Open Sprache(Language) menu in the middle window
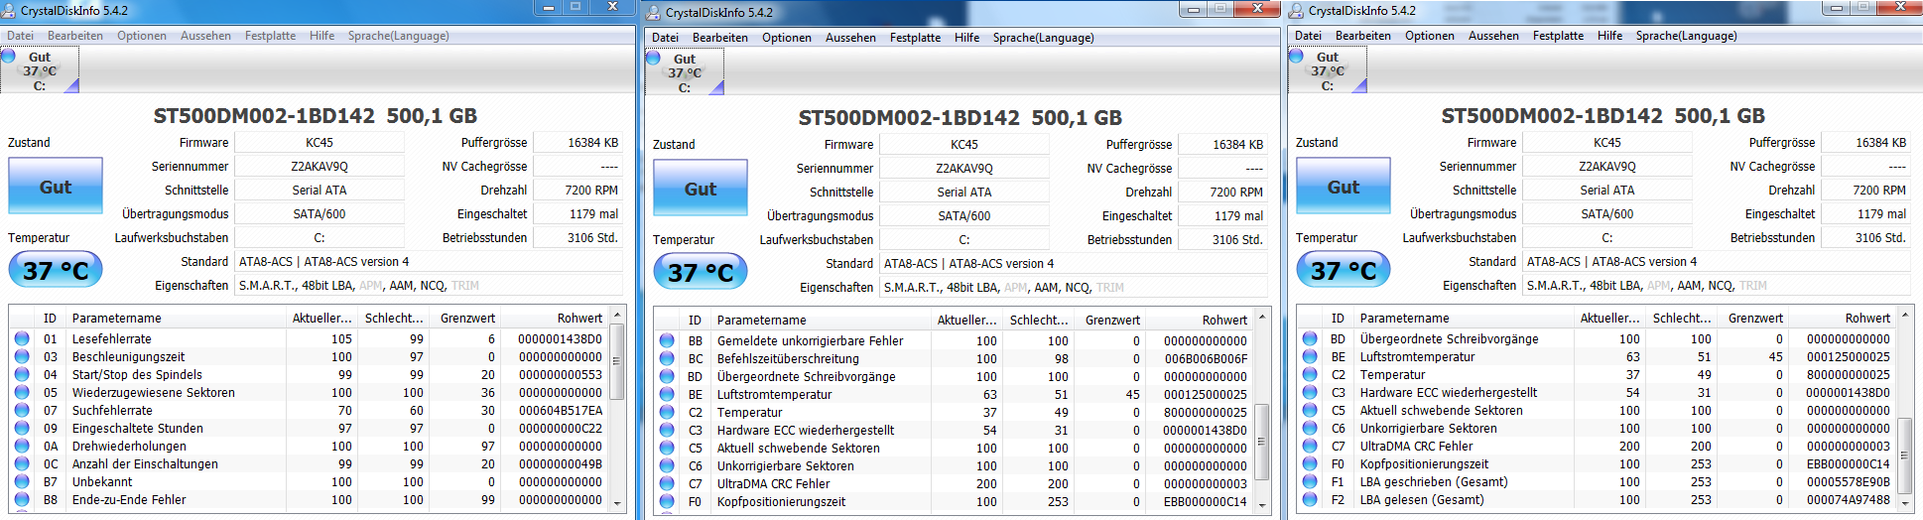Viewport: 1923px width, 520px height. pyautogui.click(x=1044, y=38)
